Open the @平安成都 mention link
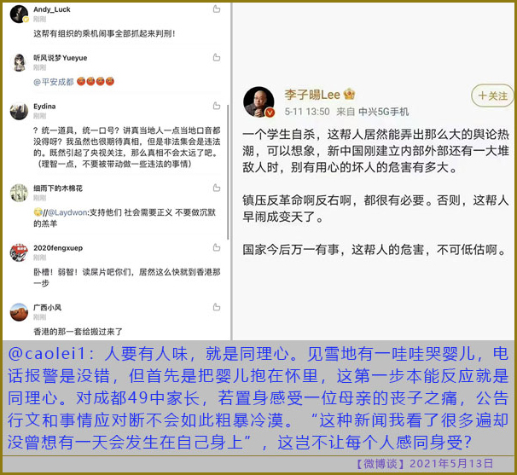The image size is (517, 475). (54, 82)
